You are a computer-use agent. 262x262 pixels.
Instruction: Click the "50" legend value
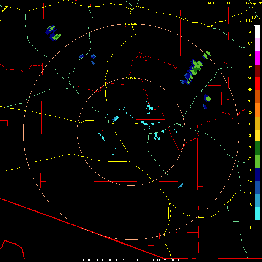(x=250, y=78)
